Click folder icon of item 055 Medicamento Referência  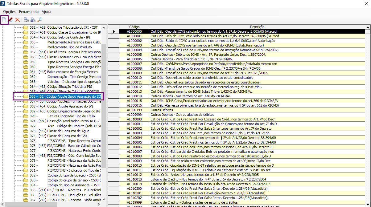coord(26,42)
